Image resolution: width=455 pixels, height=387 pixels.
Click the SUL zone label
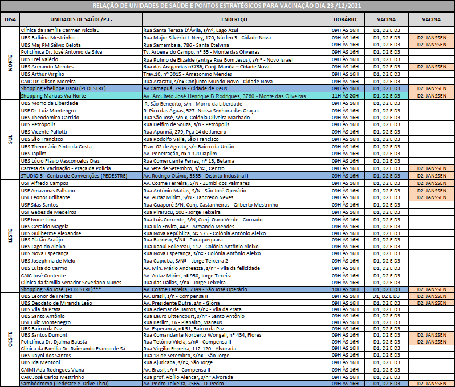[10, 139]
